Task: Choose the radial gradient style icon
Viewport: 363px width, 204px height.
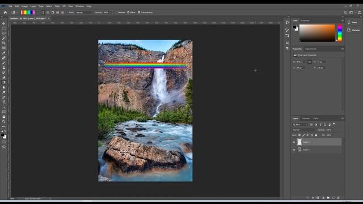Action: 48,12
